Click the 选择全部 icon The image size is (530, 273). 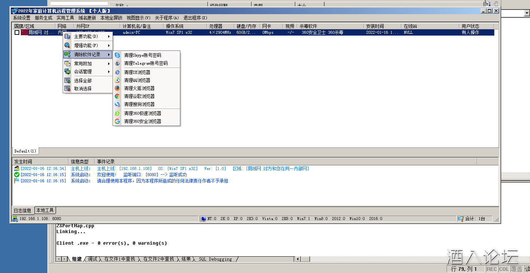[67, 81]
